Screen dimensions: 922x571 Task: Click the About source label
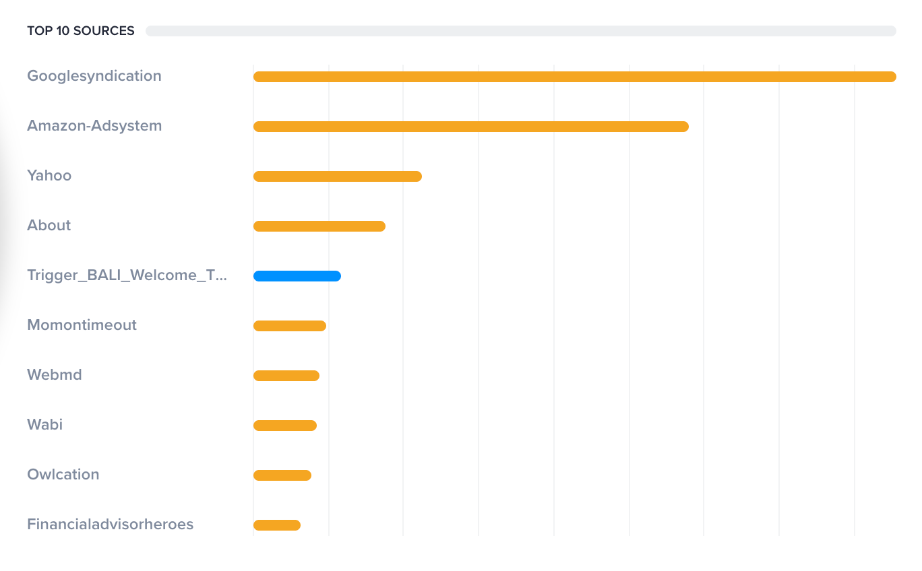pos(49,226)
